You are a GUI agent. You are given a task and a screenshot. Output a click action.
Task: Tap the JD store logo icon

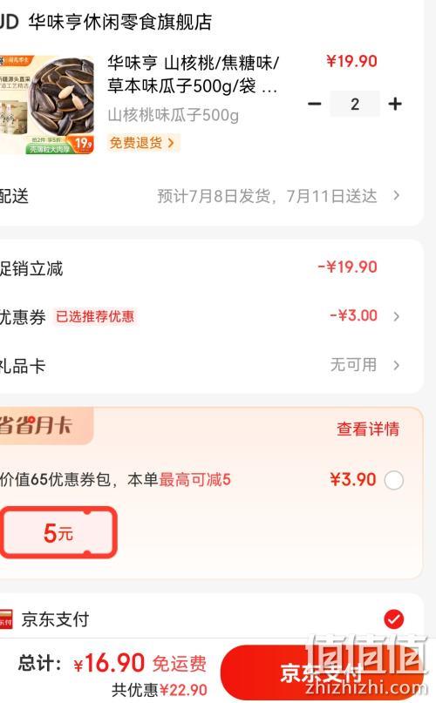(8, 22)
